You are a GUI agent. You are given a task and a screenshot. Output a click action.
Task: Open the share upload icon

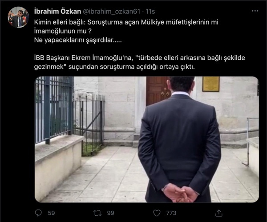(219, 213)
